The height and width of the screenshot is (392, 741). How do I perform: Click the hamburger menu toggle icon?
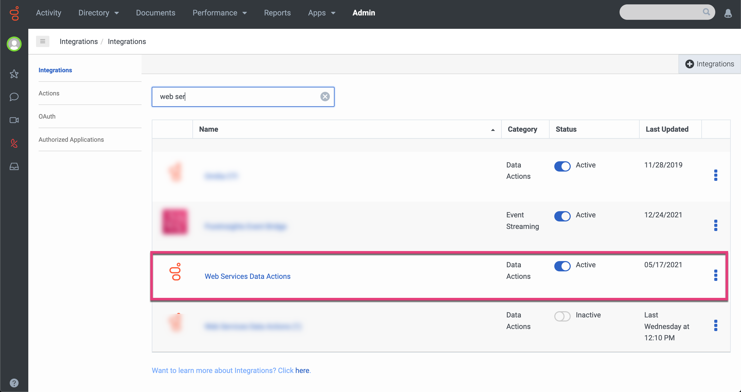click(42, 41)
